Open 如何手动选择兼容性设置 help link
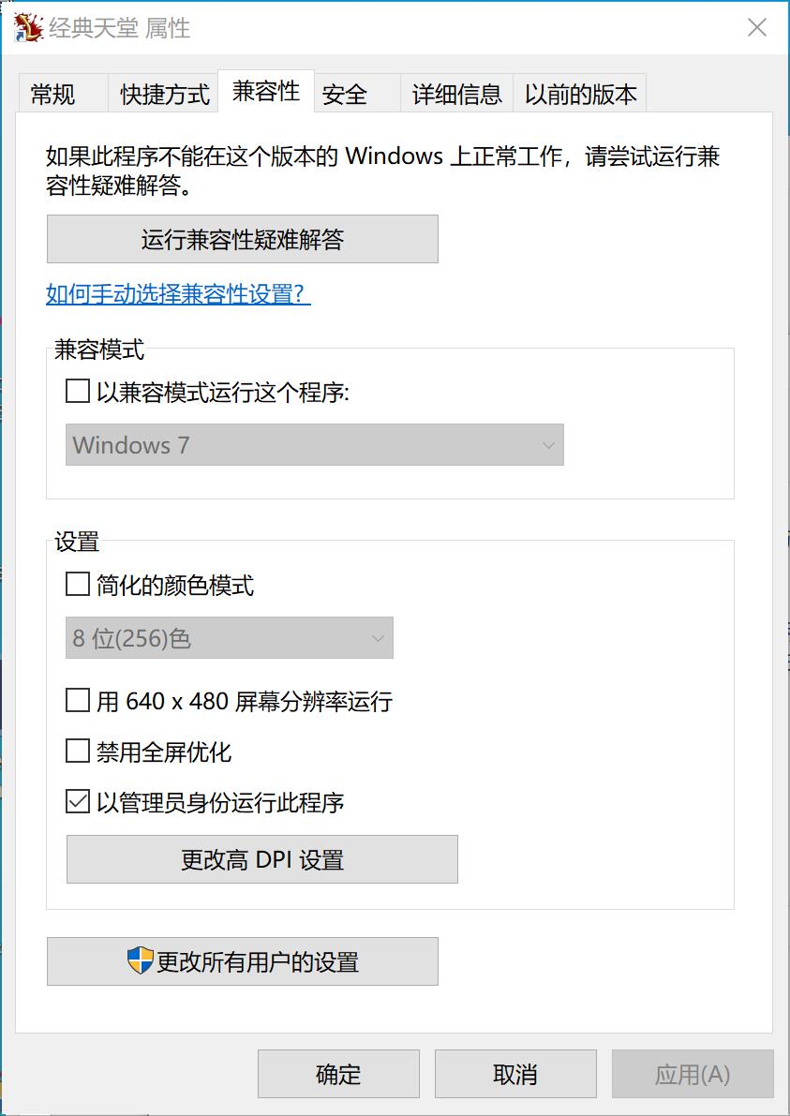Viewport: 790px width, 1116px height. click(178, 294)
